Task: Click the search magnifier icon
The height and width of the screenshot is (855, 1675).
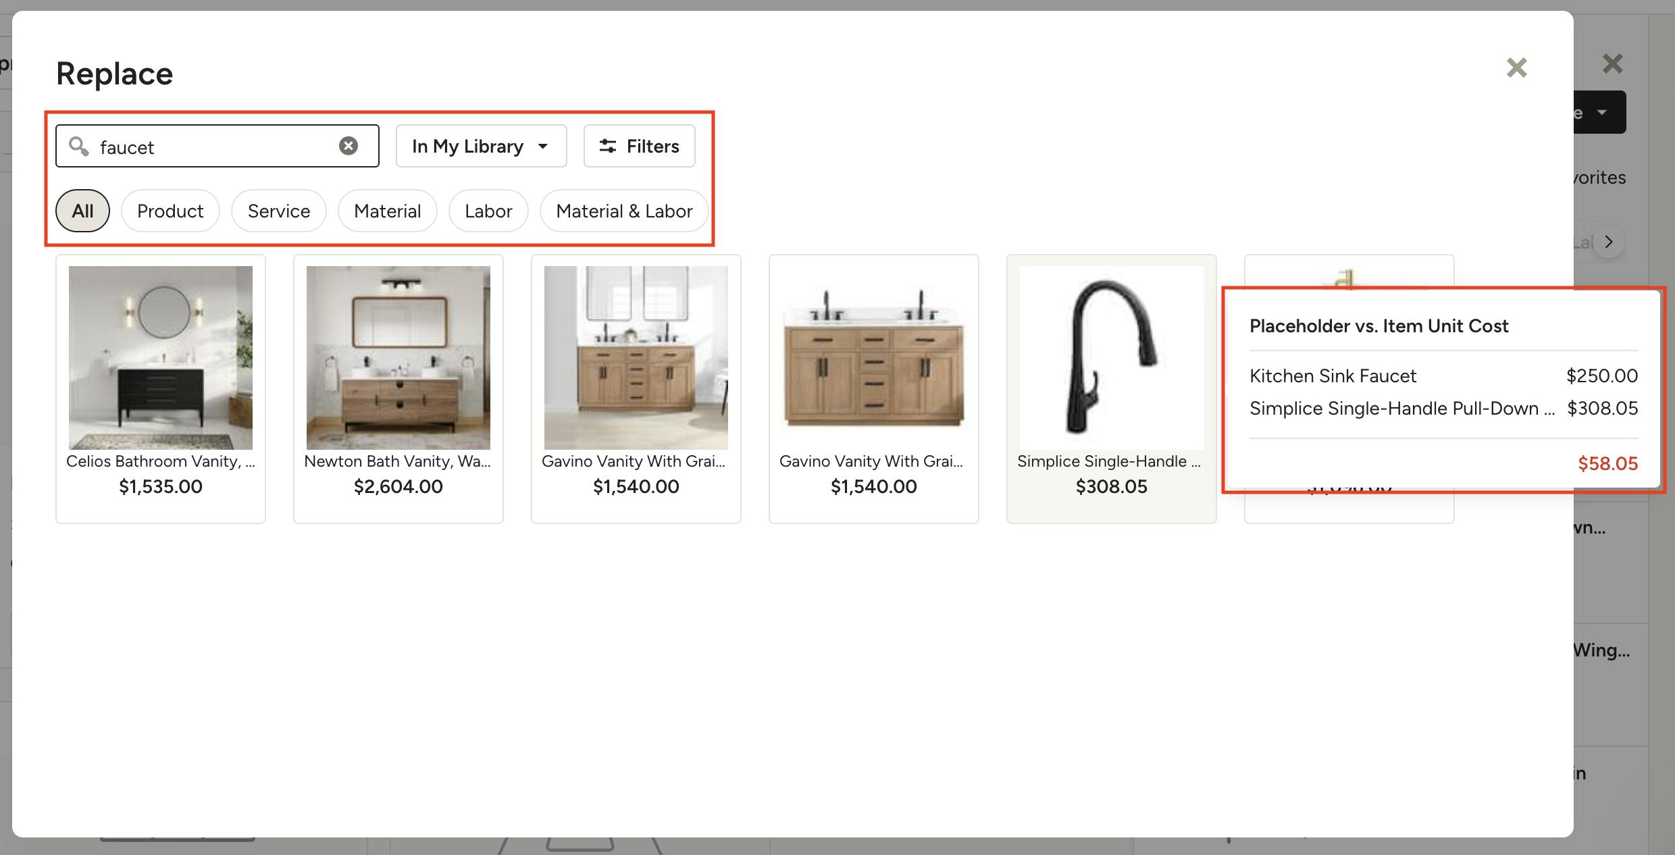Action: click(79, 146)
